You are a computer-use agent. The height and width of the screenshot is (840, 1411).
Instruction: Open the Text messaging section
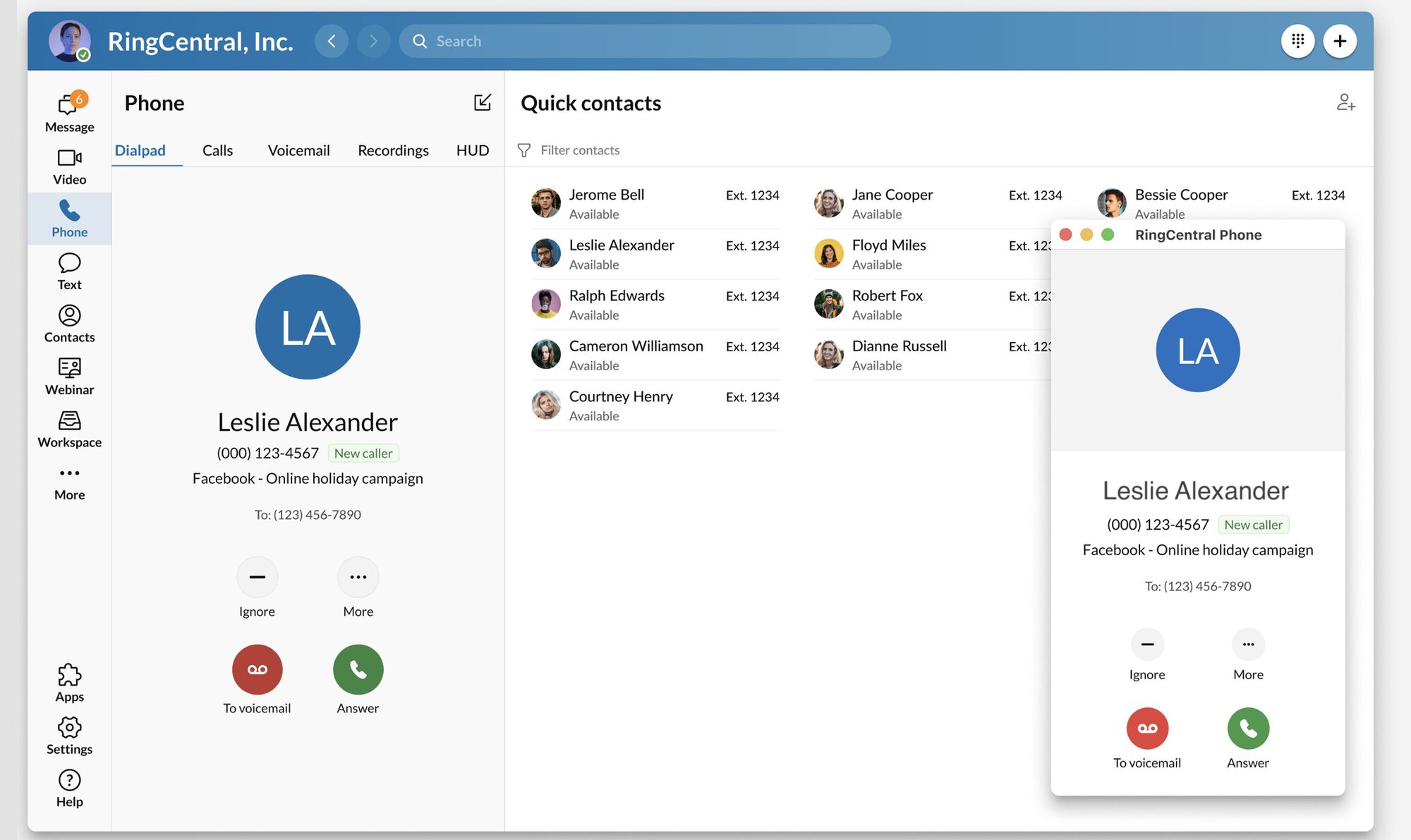point(68,270)
